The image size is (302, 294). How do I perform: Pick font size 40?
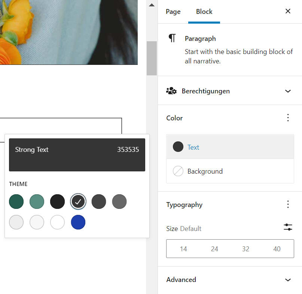coord(277,249)
